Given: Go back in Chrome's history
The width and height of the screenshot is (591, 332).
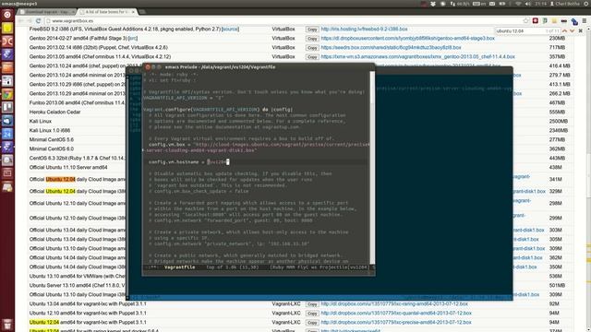Looking at the screenshot, I should (x=20, y=20).
